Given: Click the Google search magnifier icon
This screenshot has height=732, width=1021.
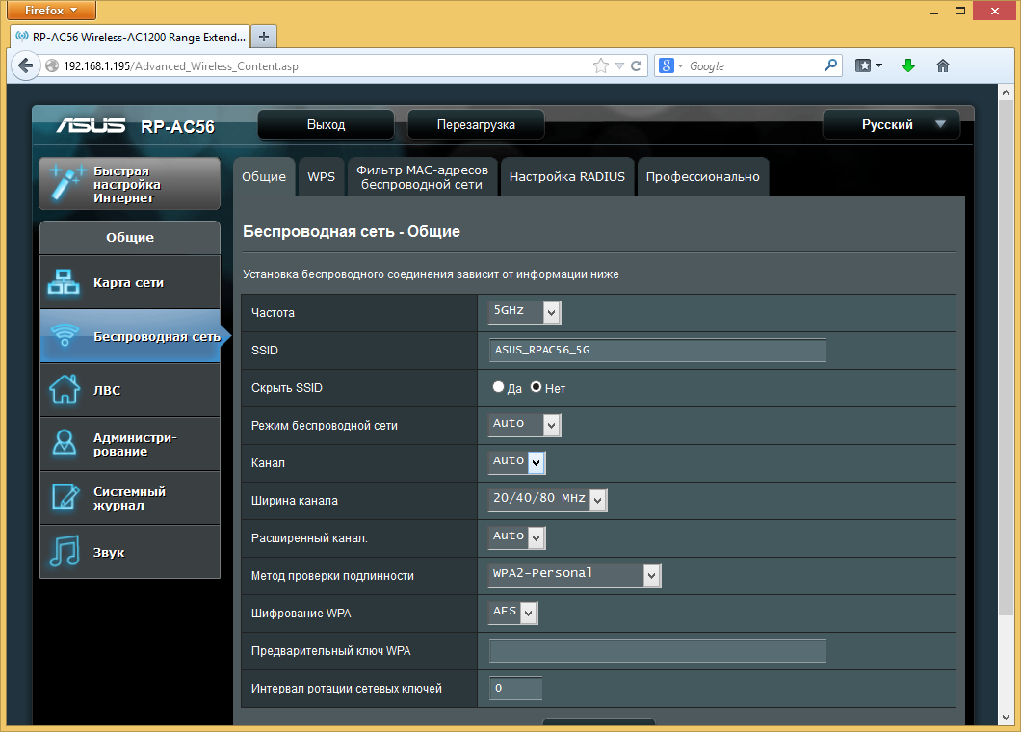Looking at the screenshot, I should click(830, 65).
